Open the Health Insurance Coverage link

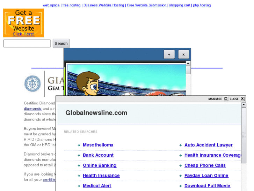(213, 155)
